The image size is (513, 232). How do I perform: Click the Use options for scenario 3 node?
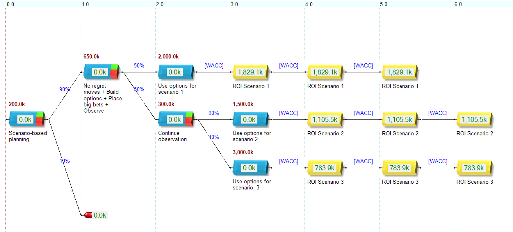pos(250,168)
